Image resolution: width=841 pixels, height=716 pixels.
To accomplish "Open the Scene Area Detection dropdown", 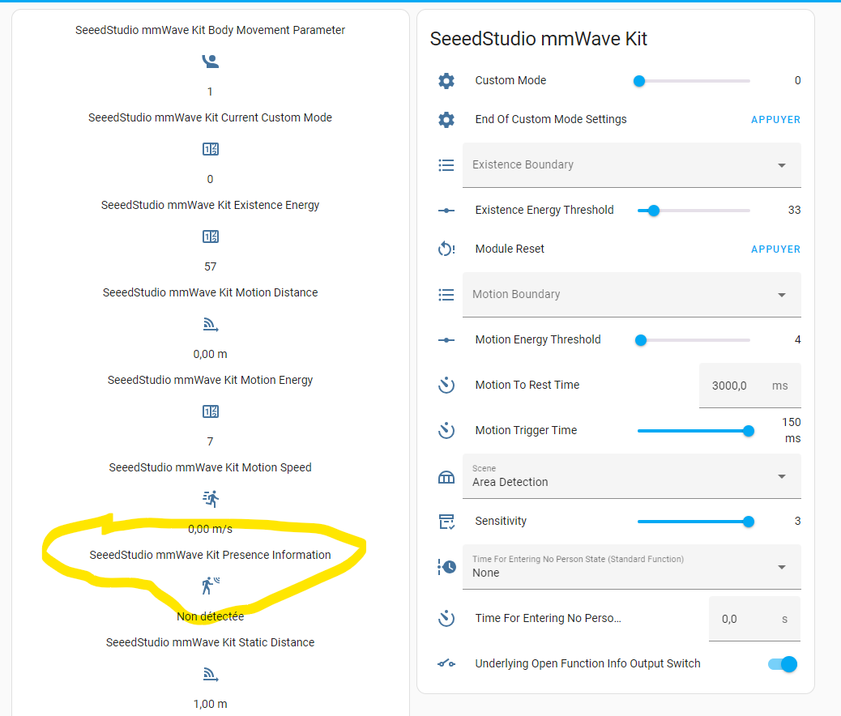I will (x=632, y=476).
